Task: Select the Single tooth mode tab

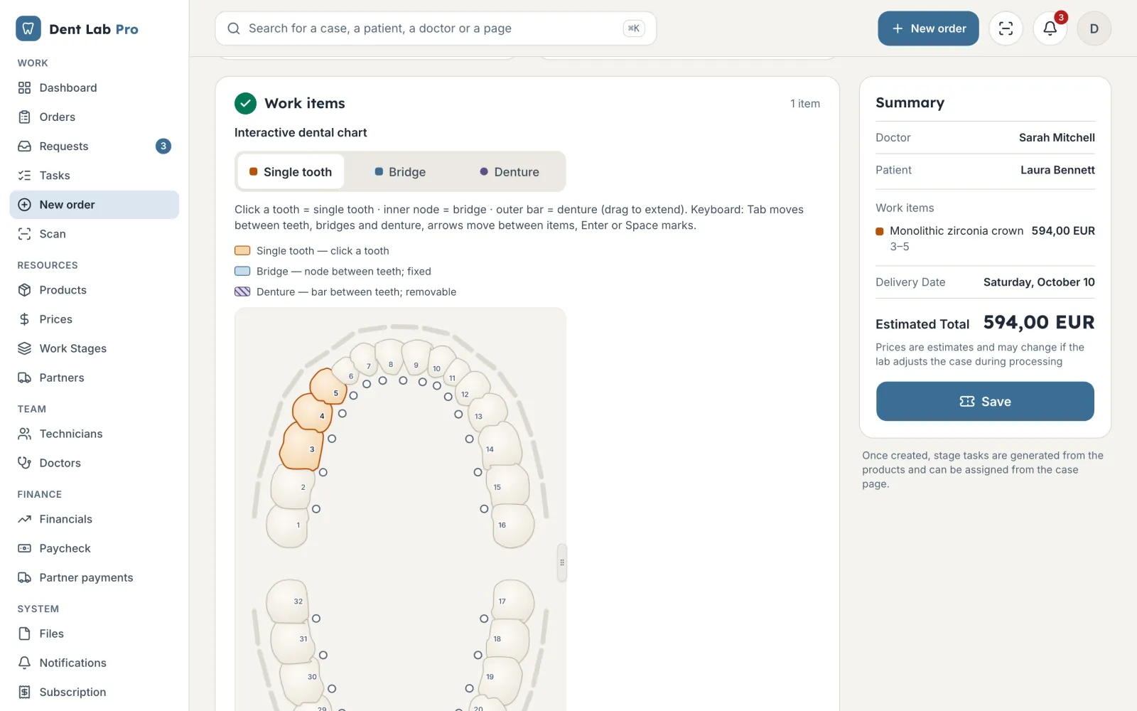Action: click(x=291, y=171)
